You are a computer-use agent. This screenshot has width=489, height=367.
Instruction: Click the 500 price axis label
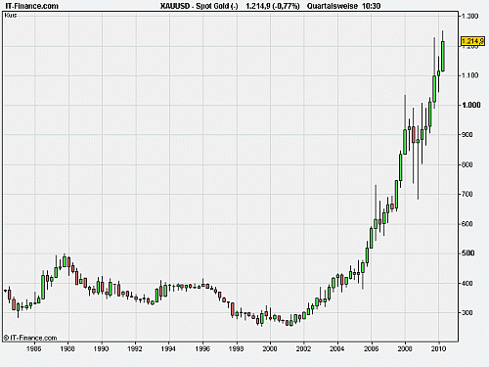(467, 253)
